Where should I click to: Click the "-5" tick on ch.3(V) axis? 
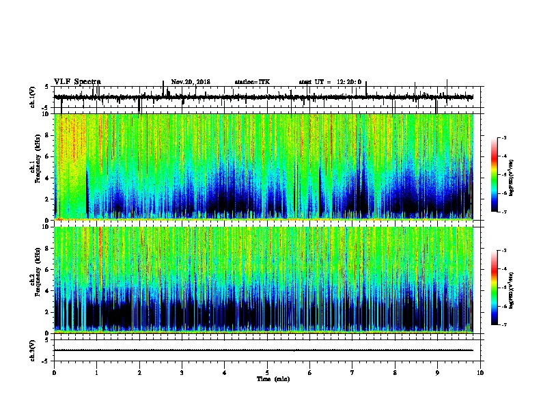click(x=46, y=361)
